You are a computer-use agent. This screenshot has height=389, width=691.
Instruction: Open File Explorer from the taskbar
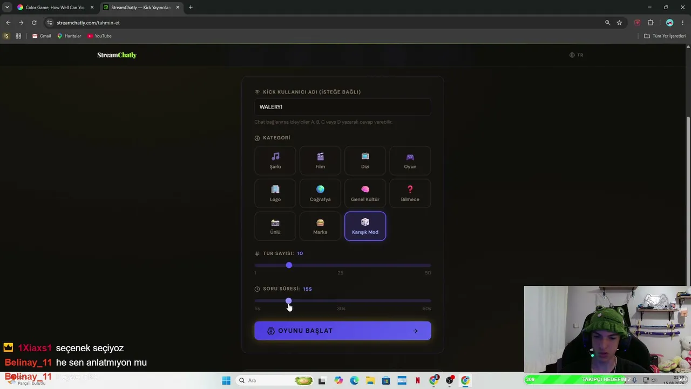370,380
